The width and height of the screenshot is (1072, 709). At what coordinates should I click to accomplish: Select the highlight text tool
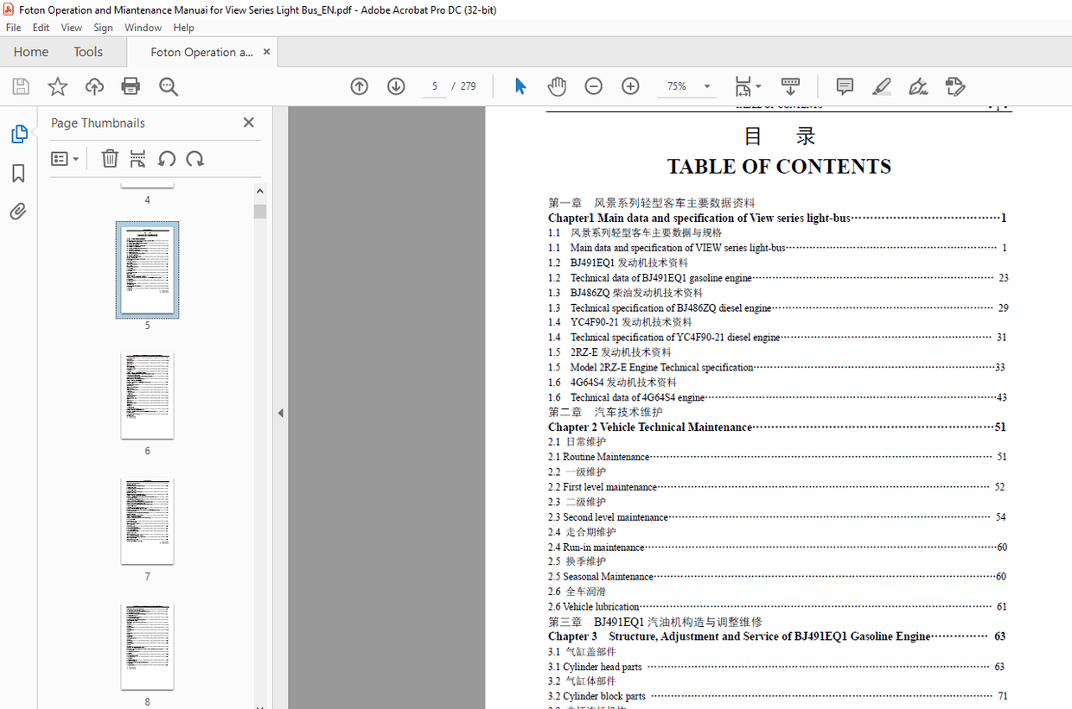tap(881, 86)
